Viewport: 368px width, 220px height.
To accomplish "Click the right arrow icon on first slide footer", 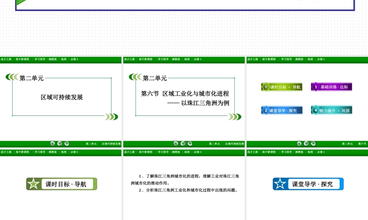I will pos(67,143).
